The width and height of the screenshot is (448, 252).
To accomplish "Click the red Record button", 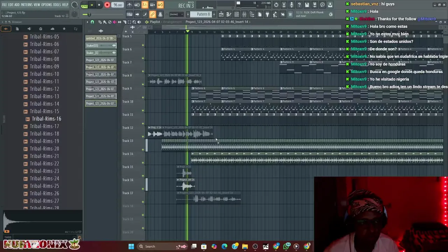I will coord(107,5).
